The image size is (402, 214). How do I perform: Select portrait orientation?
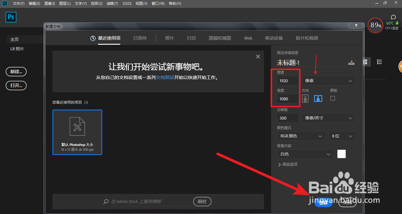(305, 98)
